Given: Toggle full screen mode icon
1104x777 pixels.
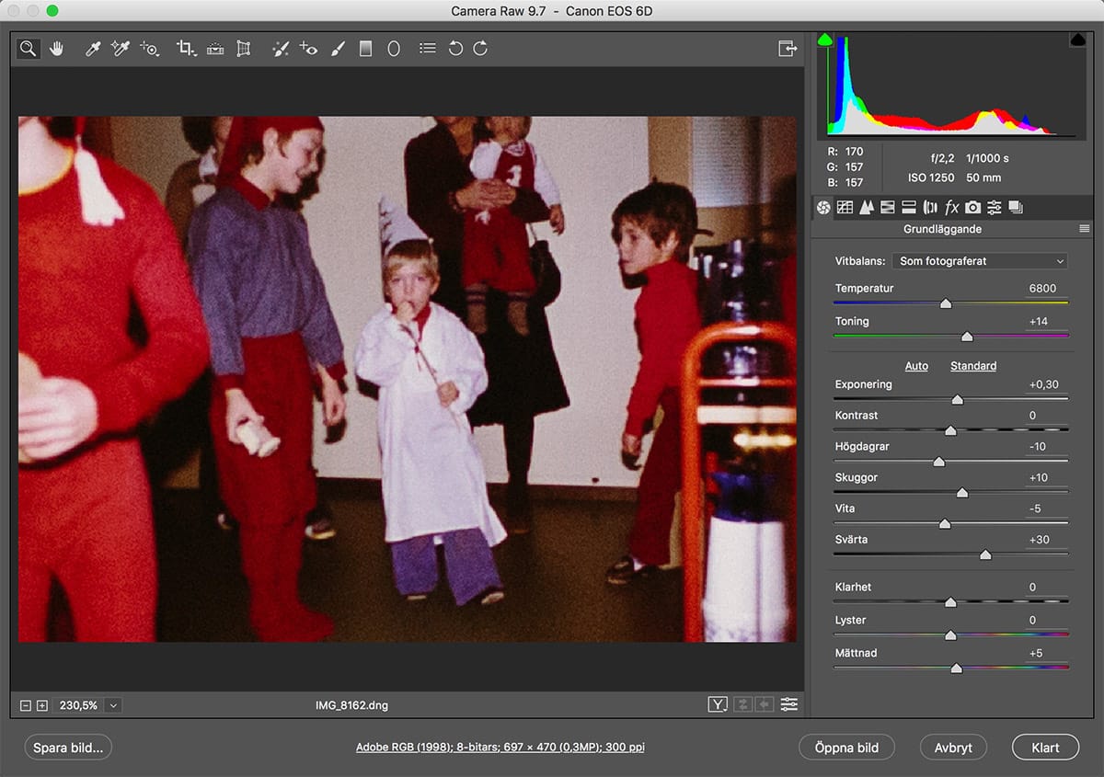Looking at the screenshot, I should (787, 49).
